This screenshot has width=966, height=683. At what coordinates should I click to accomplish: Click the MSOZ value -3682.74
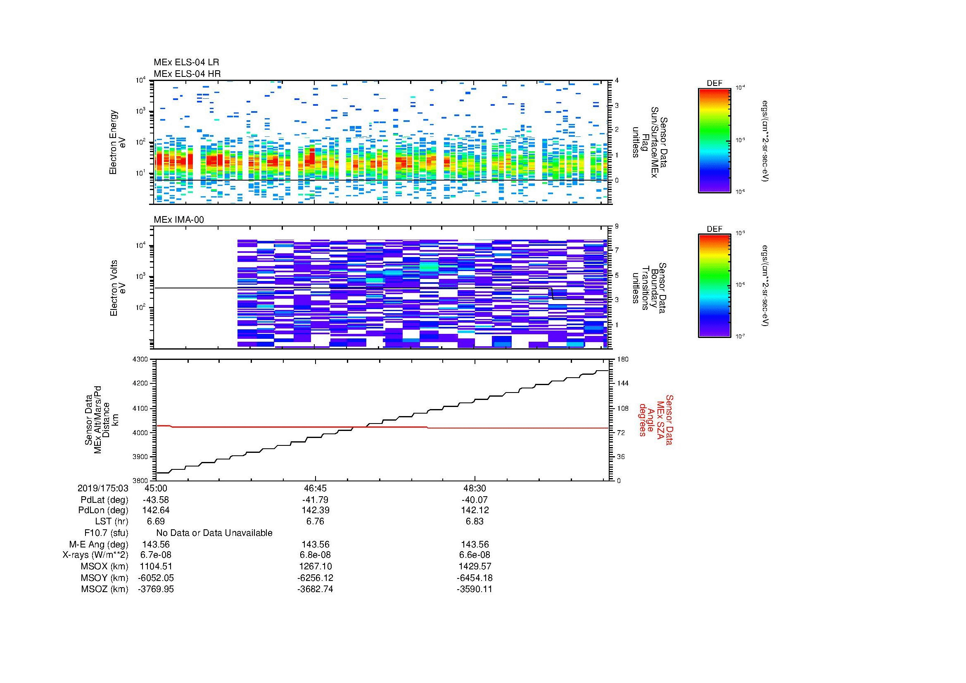[x=315, y=589]
